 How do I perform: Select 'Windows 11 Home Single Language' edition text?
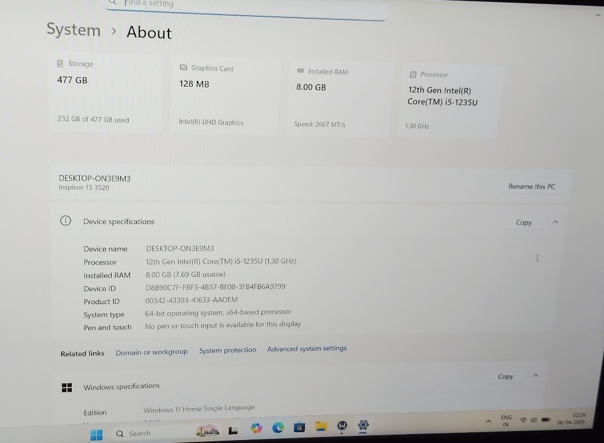point(199,409)
